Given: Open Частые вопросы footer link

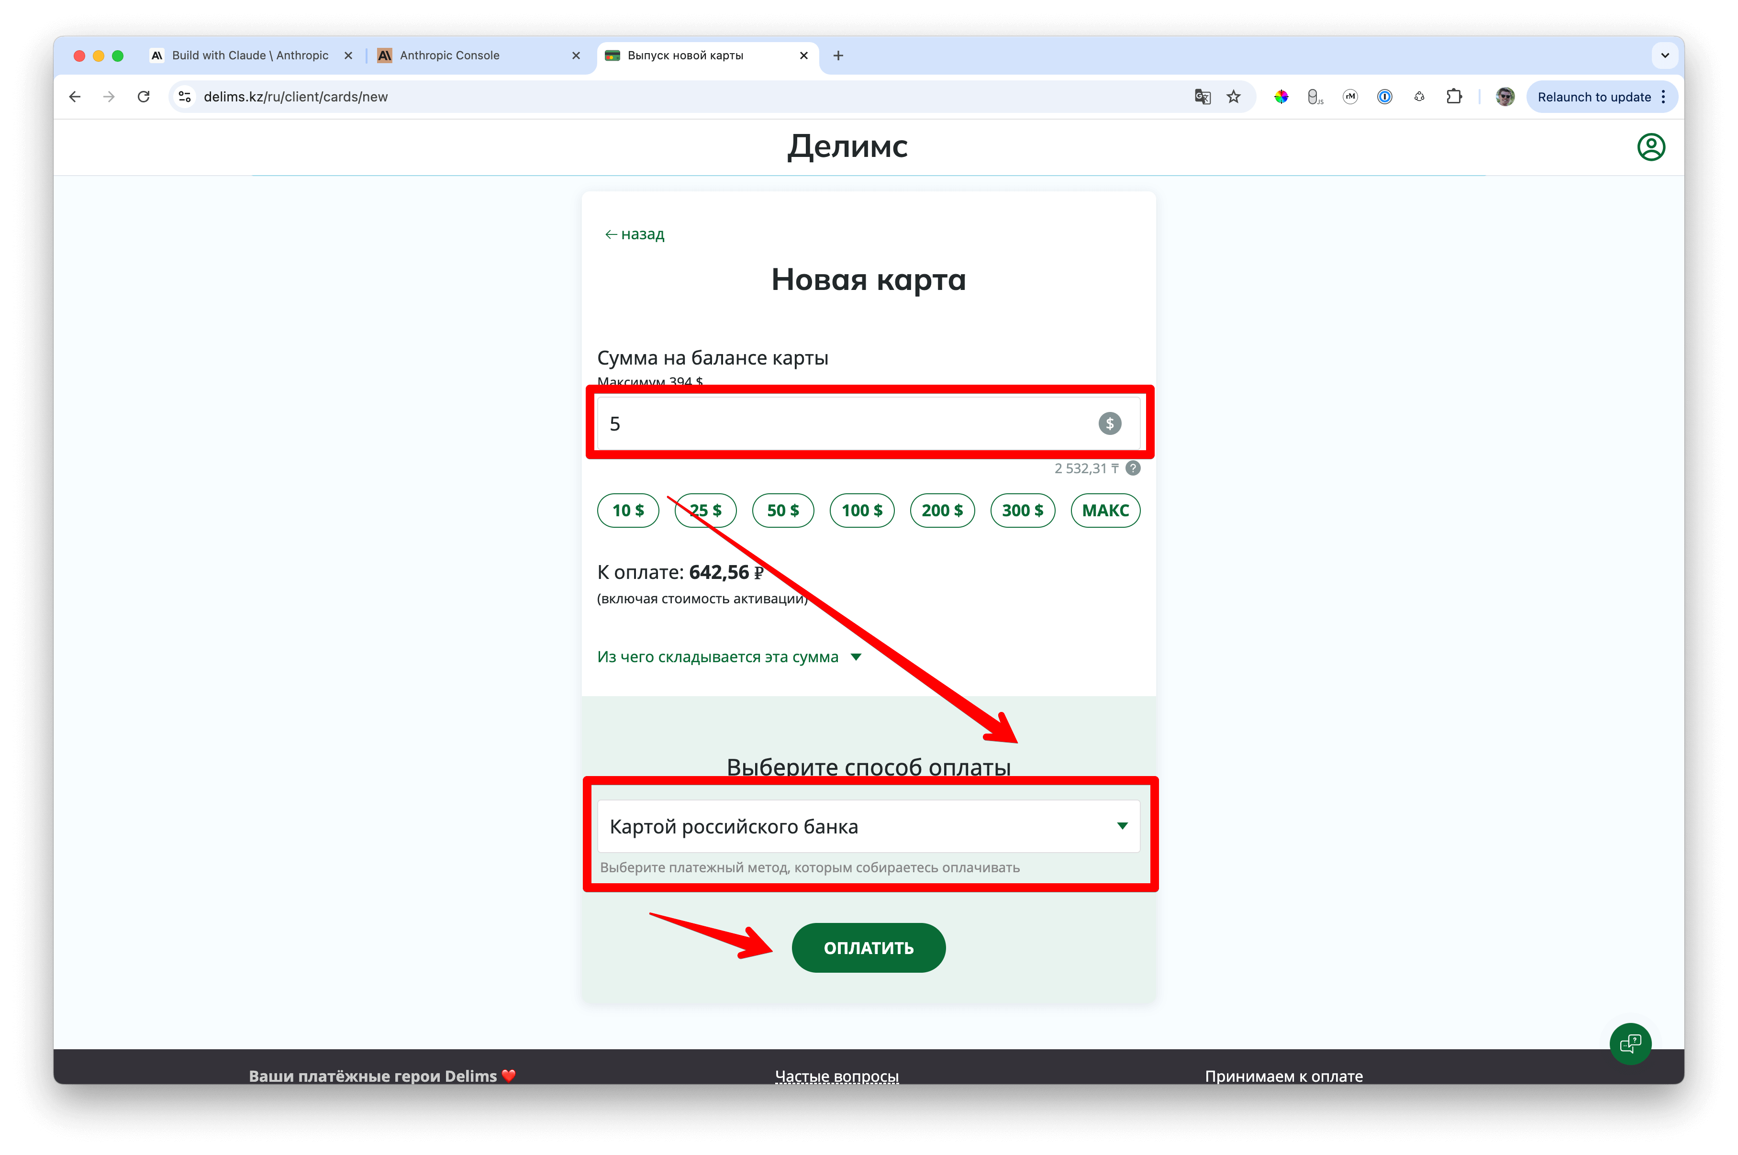Looking at the screenshot, I should coord(836,1076).
